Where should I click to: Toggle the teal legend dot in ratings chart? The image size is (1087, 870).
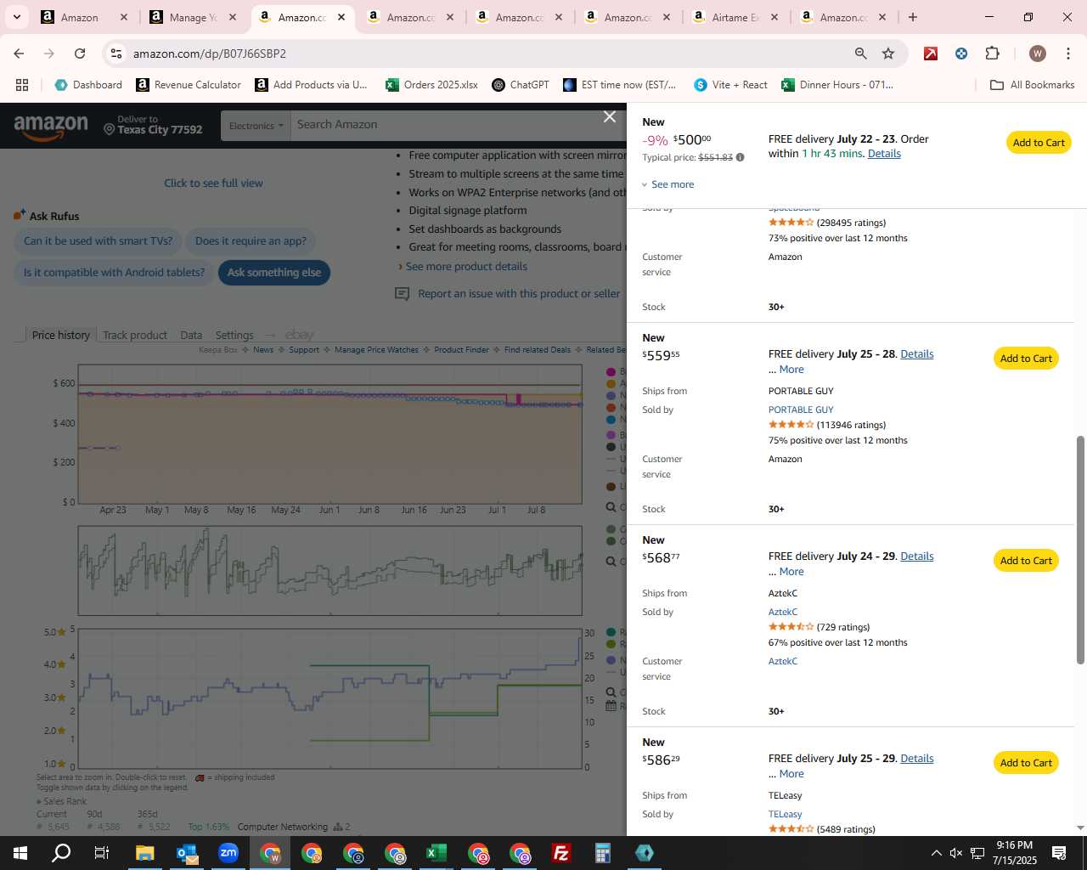click(611, 632)
